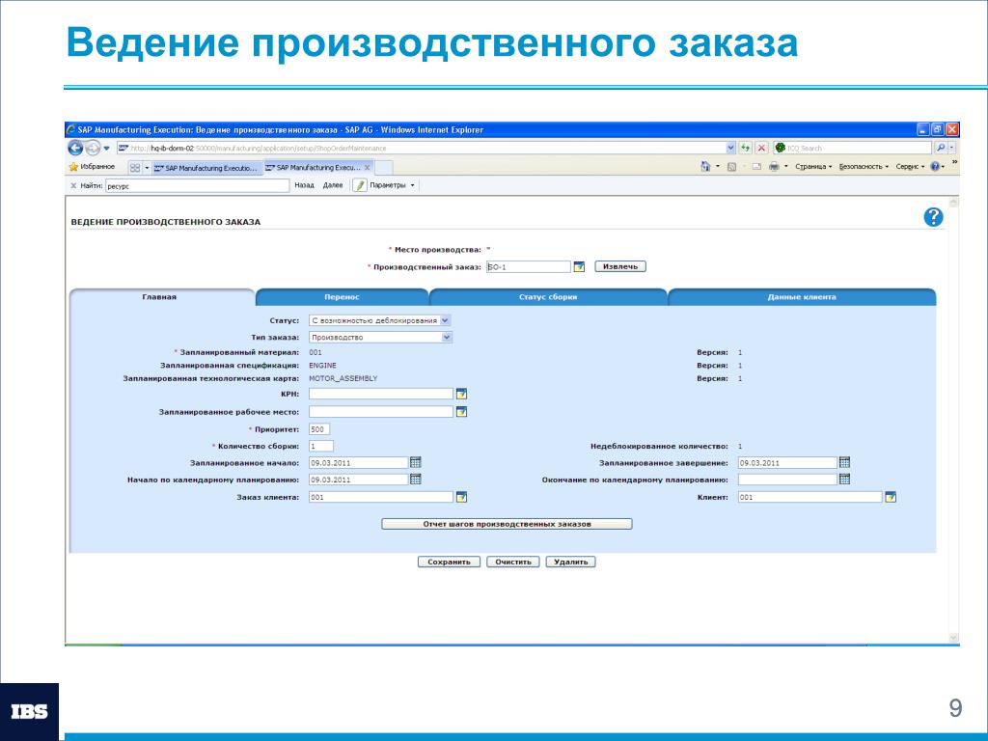Click the Stop loading red X icon
Viewport: 988px width, 741px height.
[x=761, y=148]
